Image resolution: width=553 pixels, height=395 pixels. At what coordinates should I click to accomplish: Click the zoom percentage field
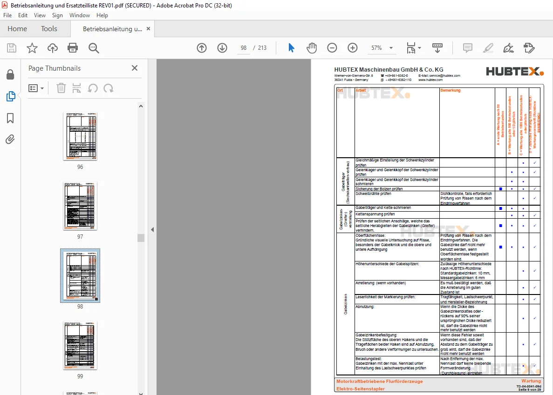(x=376, y=48)
